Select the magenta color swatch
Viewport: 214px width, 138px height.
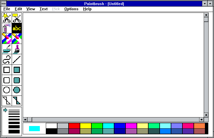coord(131,126)
